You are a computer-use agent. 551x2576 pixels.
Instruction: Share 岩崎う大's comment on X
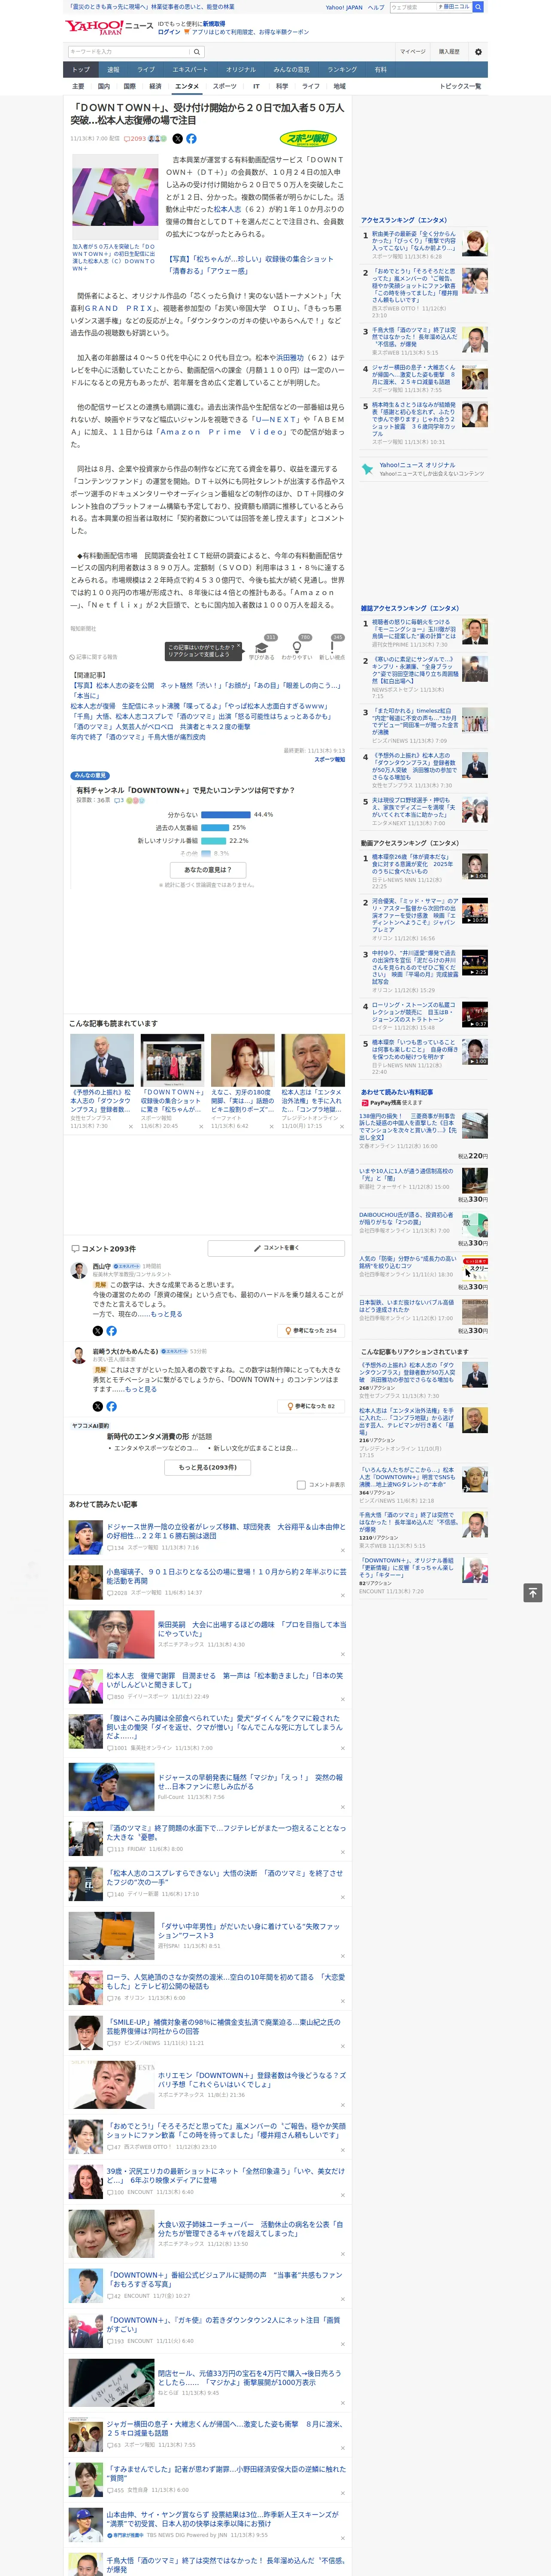[x=98, y=1406]
